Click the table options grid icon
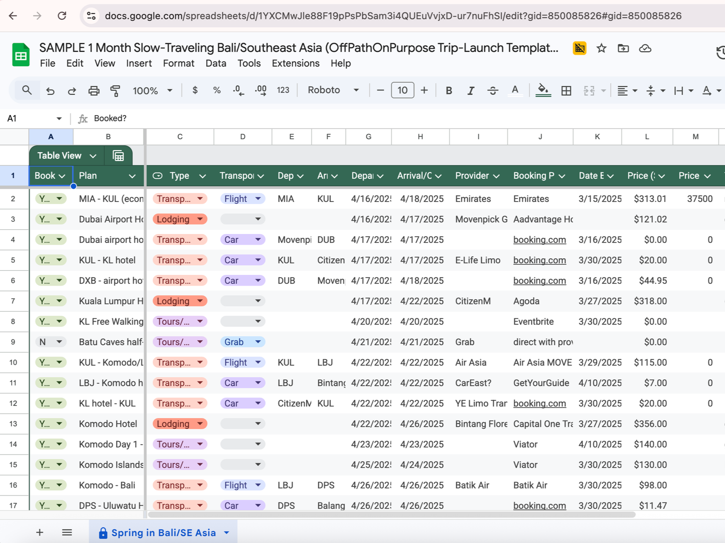725x543 pixels. [x=118, y=156]
